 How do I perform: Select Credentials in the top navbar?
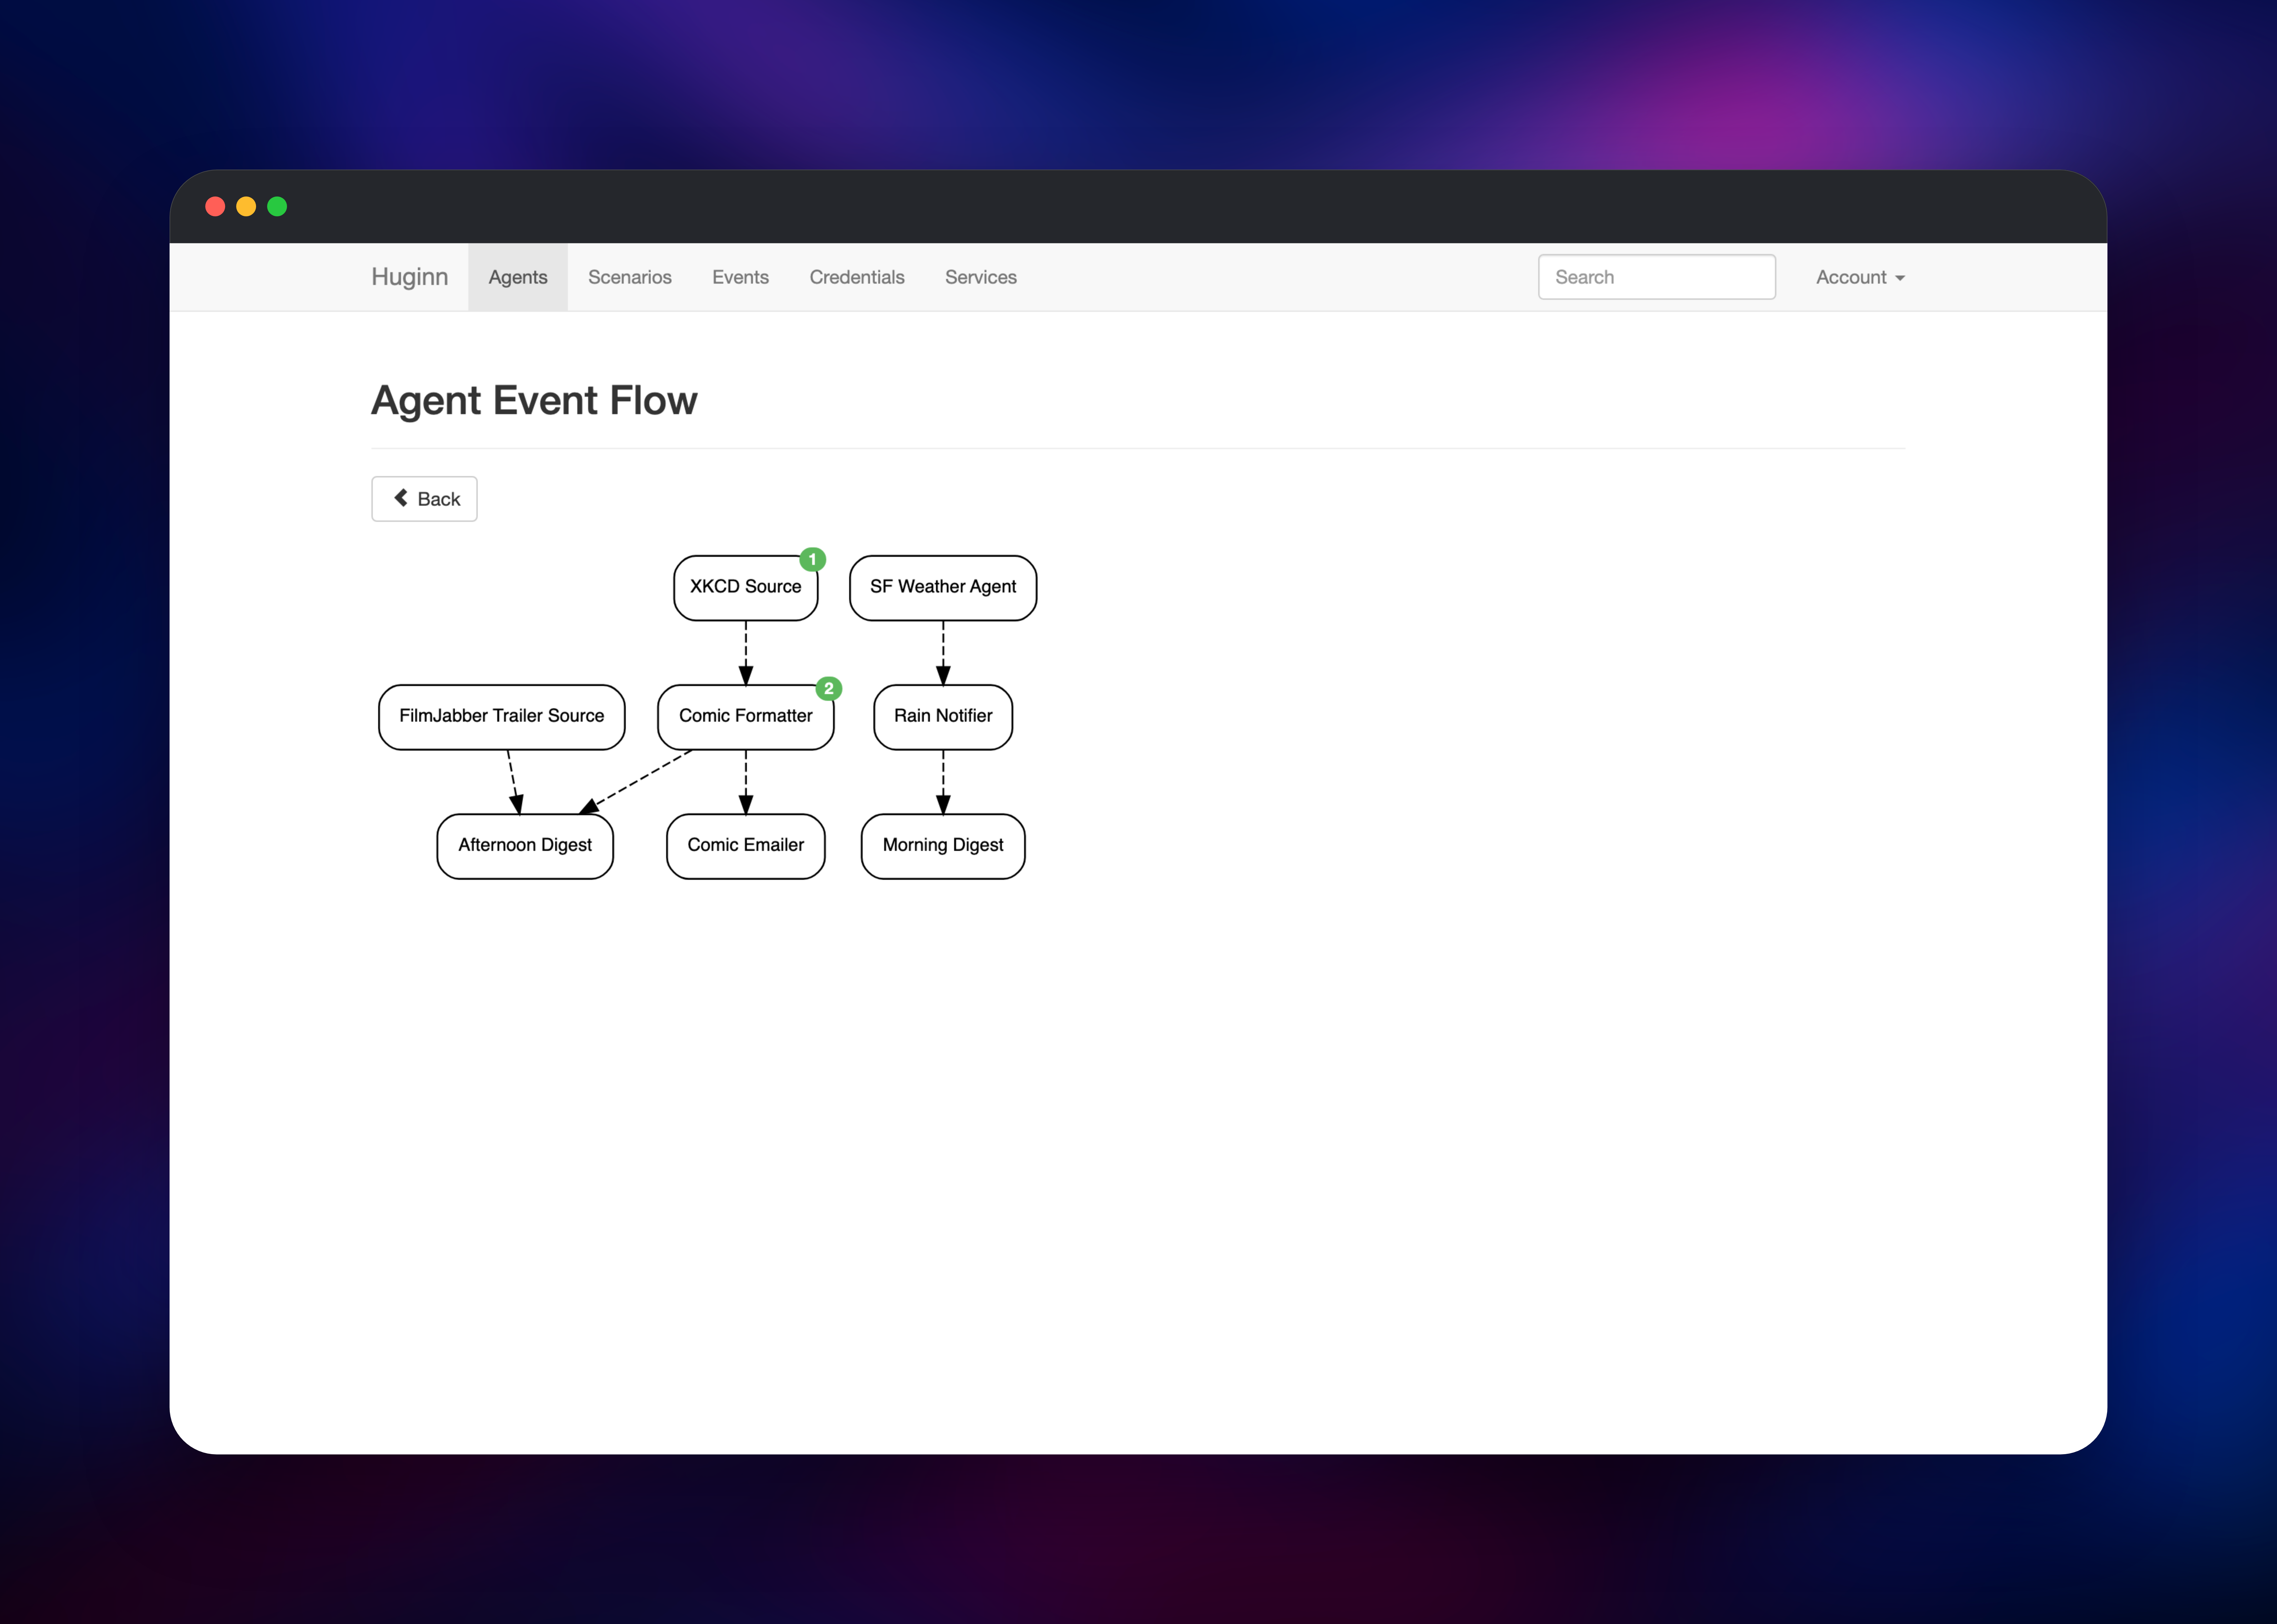(857, 277)
